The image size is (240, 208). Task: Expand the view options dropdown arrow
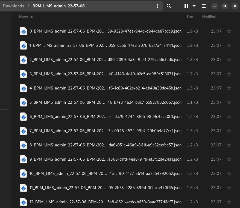point(194,6)
